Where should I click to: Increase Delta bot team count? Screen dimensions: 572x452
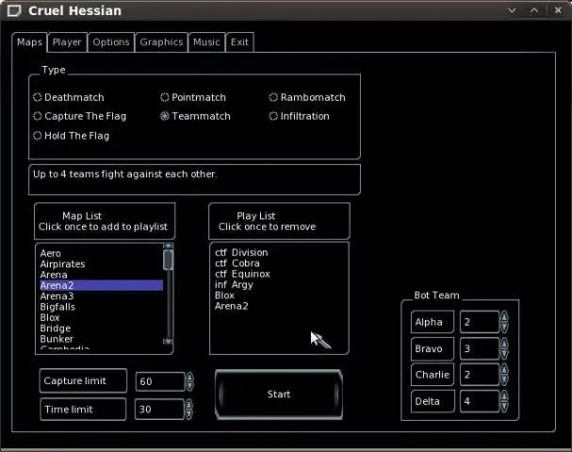(504, 396)
